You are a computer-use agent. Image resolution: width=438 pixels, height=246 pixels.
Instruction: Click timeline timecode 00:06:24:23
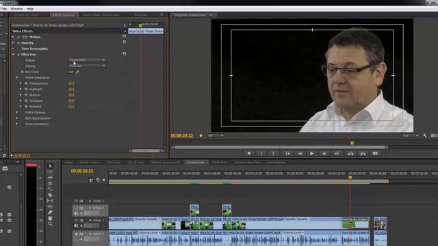(x=82, y=171)
